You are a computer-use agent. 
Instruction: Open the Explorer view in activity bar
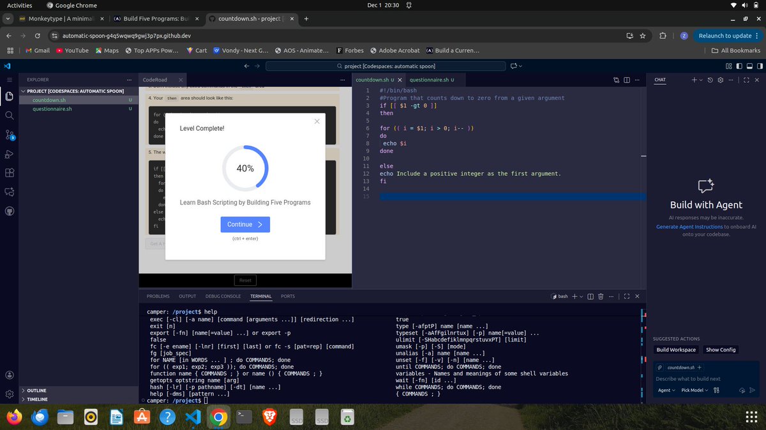click(9, 96)
